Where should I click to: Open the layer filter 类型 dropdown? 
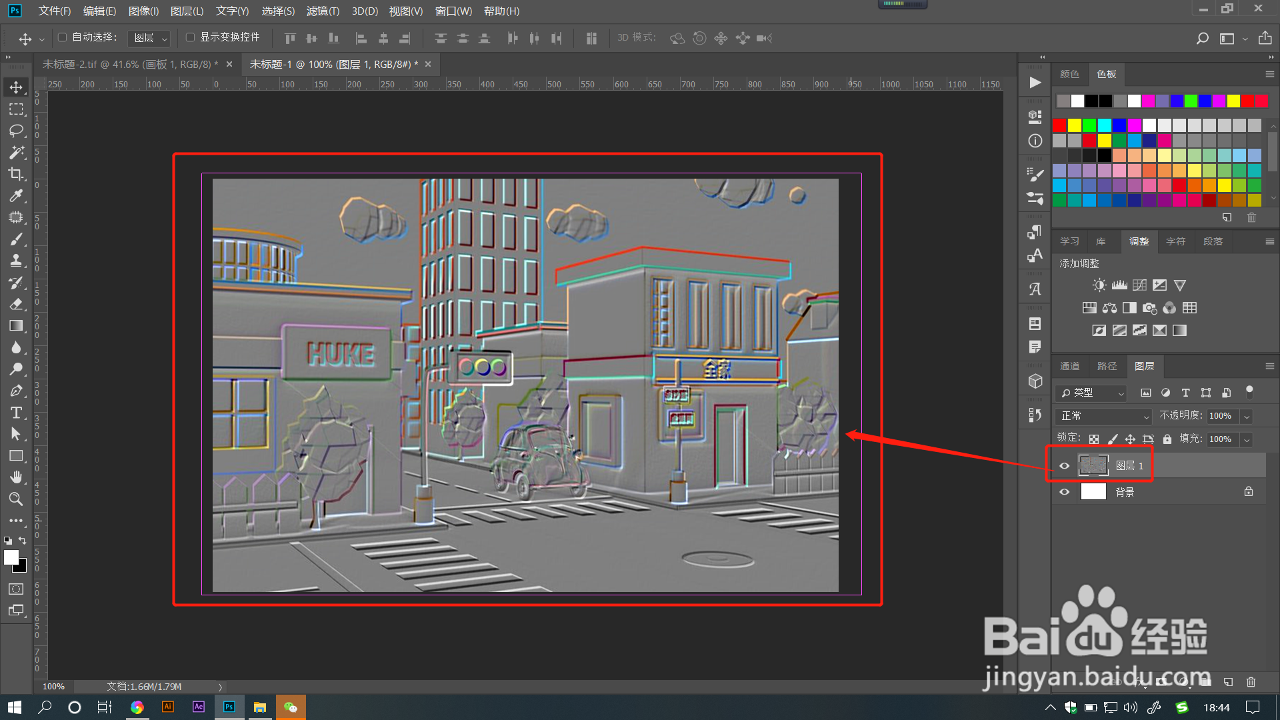pos(1092,393)
